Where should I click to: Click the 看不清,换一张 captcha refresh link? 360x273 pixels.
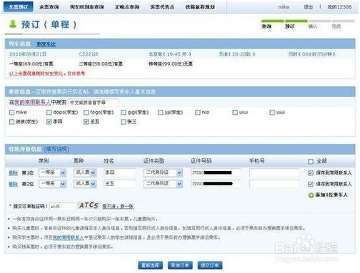pos(118,206)
